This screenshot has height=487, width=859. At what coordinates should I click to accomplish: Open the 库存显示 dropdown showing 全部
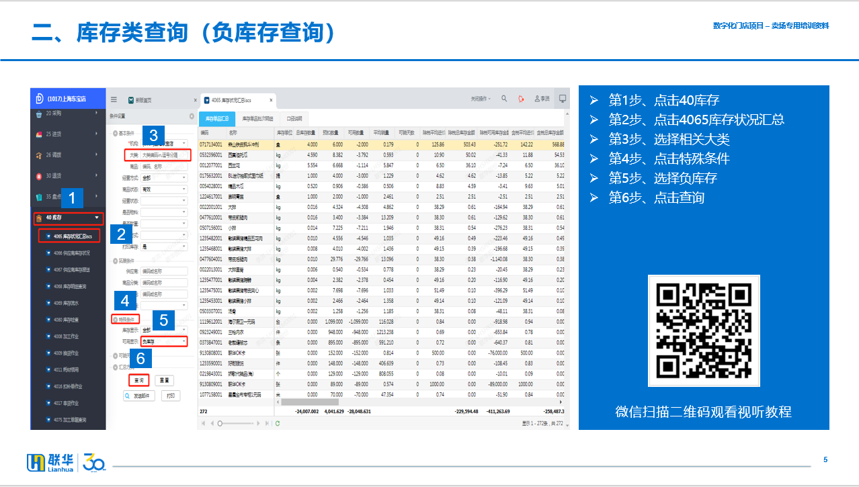pyautogui.click(x=164, y=330)
